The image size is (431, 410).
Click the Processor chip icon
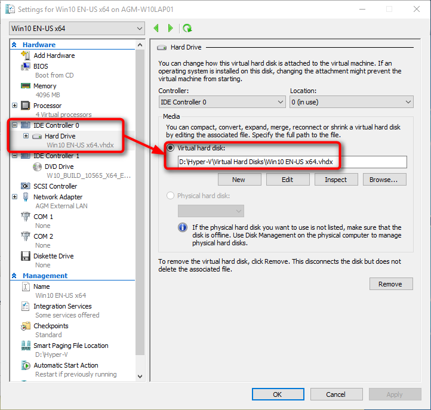[26, 106]
